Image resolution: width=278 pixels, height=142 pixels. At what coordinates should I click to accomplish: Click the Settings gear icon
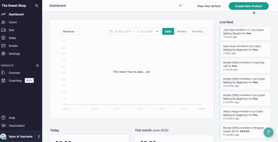(x=3, y=54)
